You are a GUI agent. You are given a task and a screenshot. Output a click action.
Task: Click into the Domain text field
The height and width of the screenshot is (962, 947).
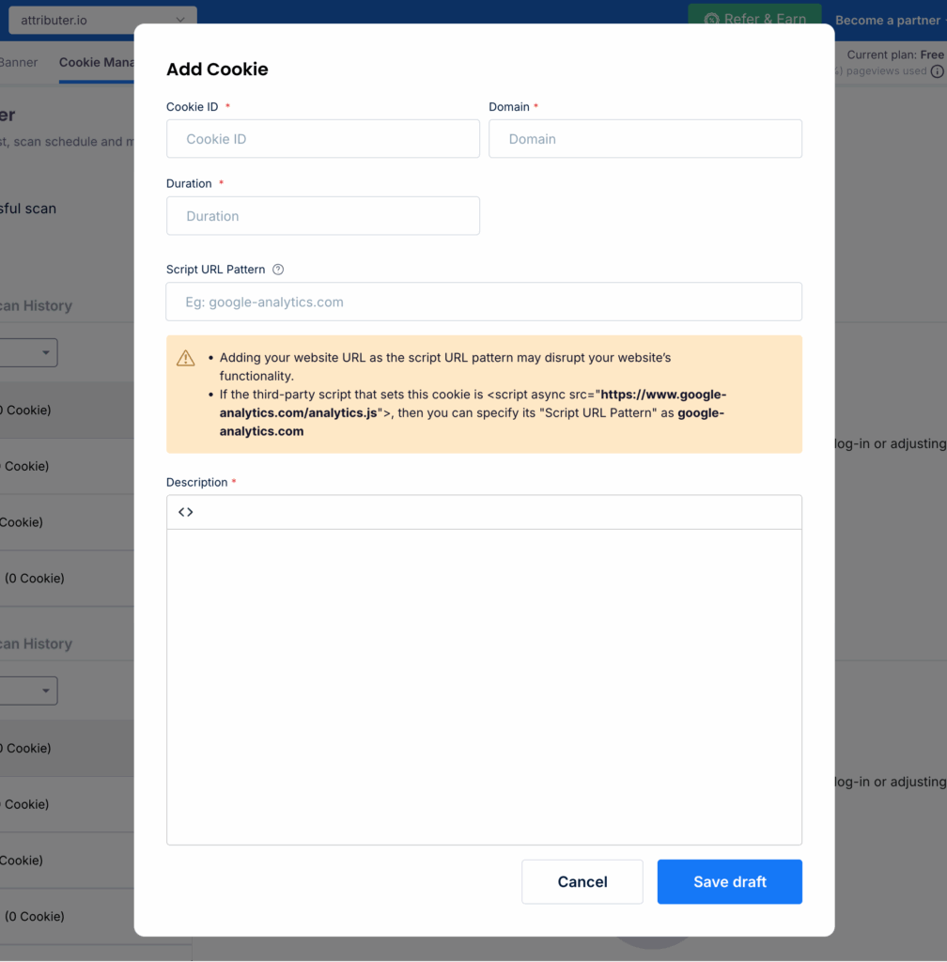[644, 139]
